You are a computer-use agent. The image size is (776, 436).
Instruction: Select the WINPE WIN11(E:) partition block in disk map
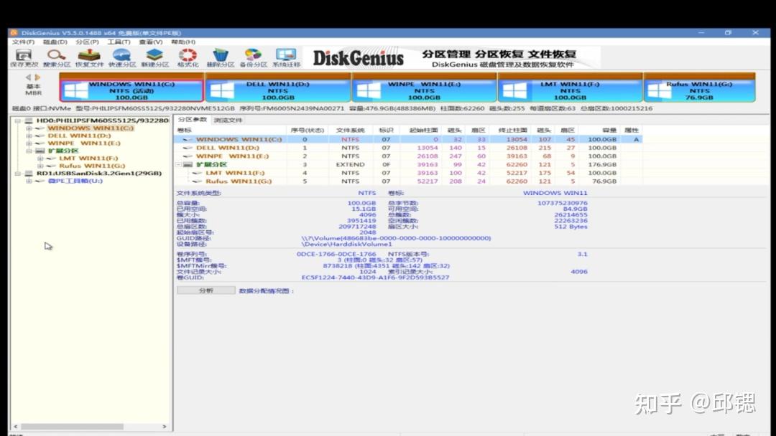pyautogui.click(x=424, y=88)
